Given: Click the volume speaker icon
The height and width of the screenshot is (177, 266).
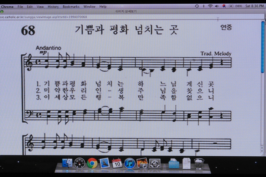Looking at the screenshot, I should tap(217, 6).
